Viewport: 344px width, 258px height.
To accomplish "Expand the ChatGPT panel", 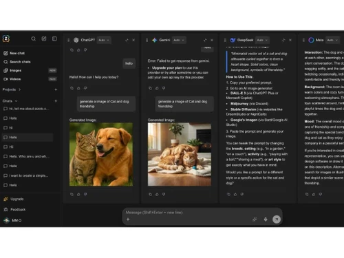I will pos(127,40).
